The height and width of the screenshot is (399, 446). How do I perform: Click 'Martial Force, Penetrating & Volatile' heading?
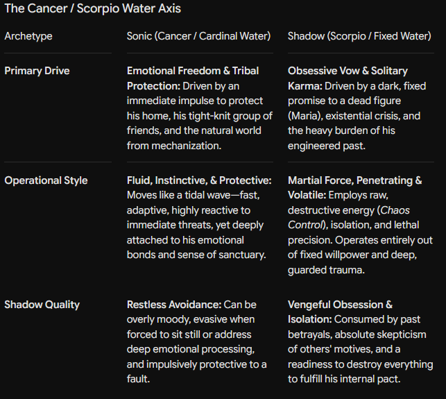pyautogui.click(x=354, y=188)
